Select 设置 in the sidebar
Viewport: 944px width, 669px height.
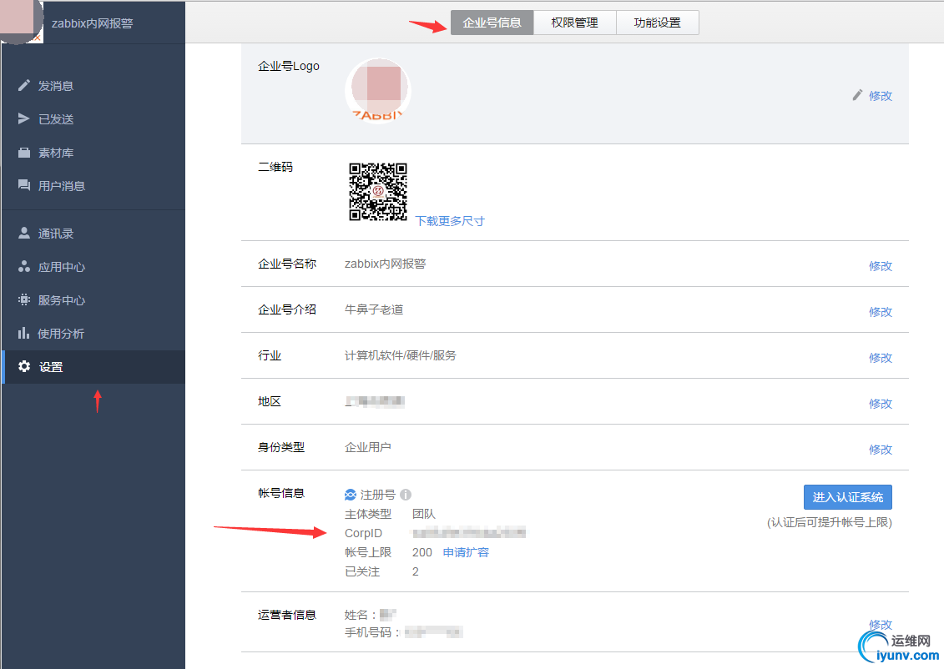94,367
